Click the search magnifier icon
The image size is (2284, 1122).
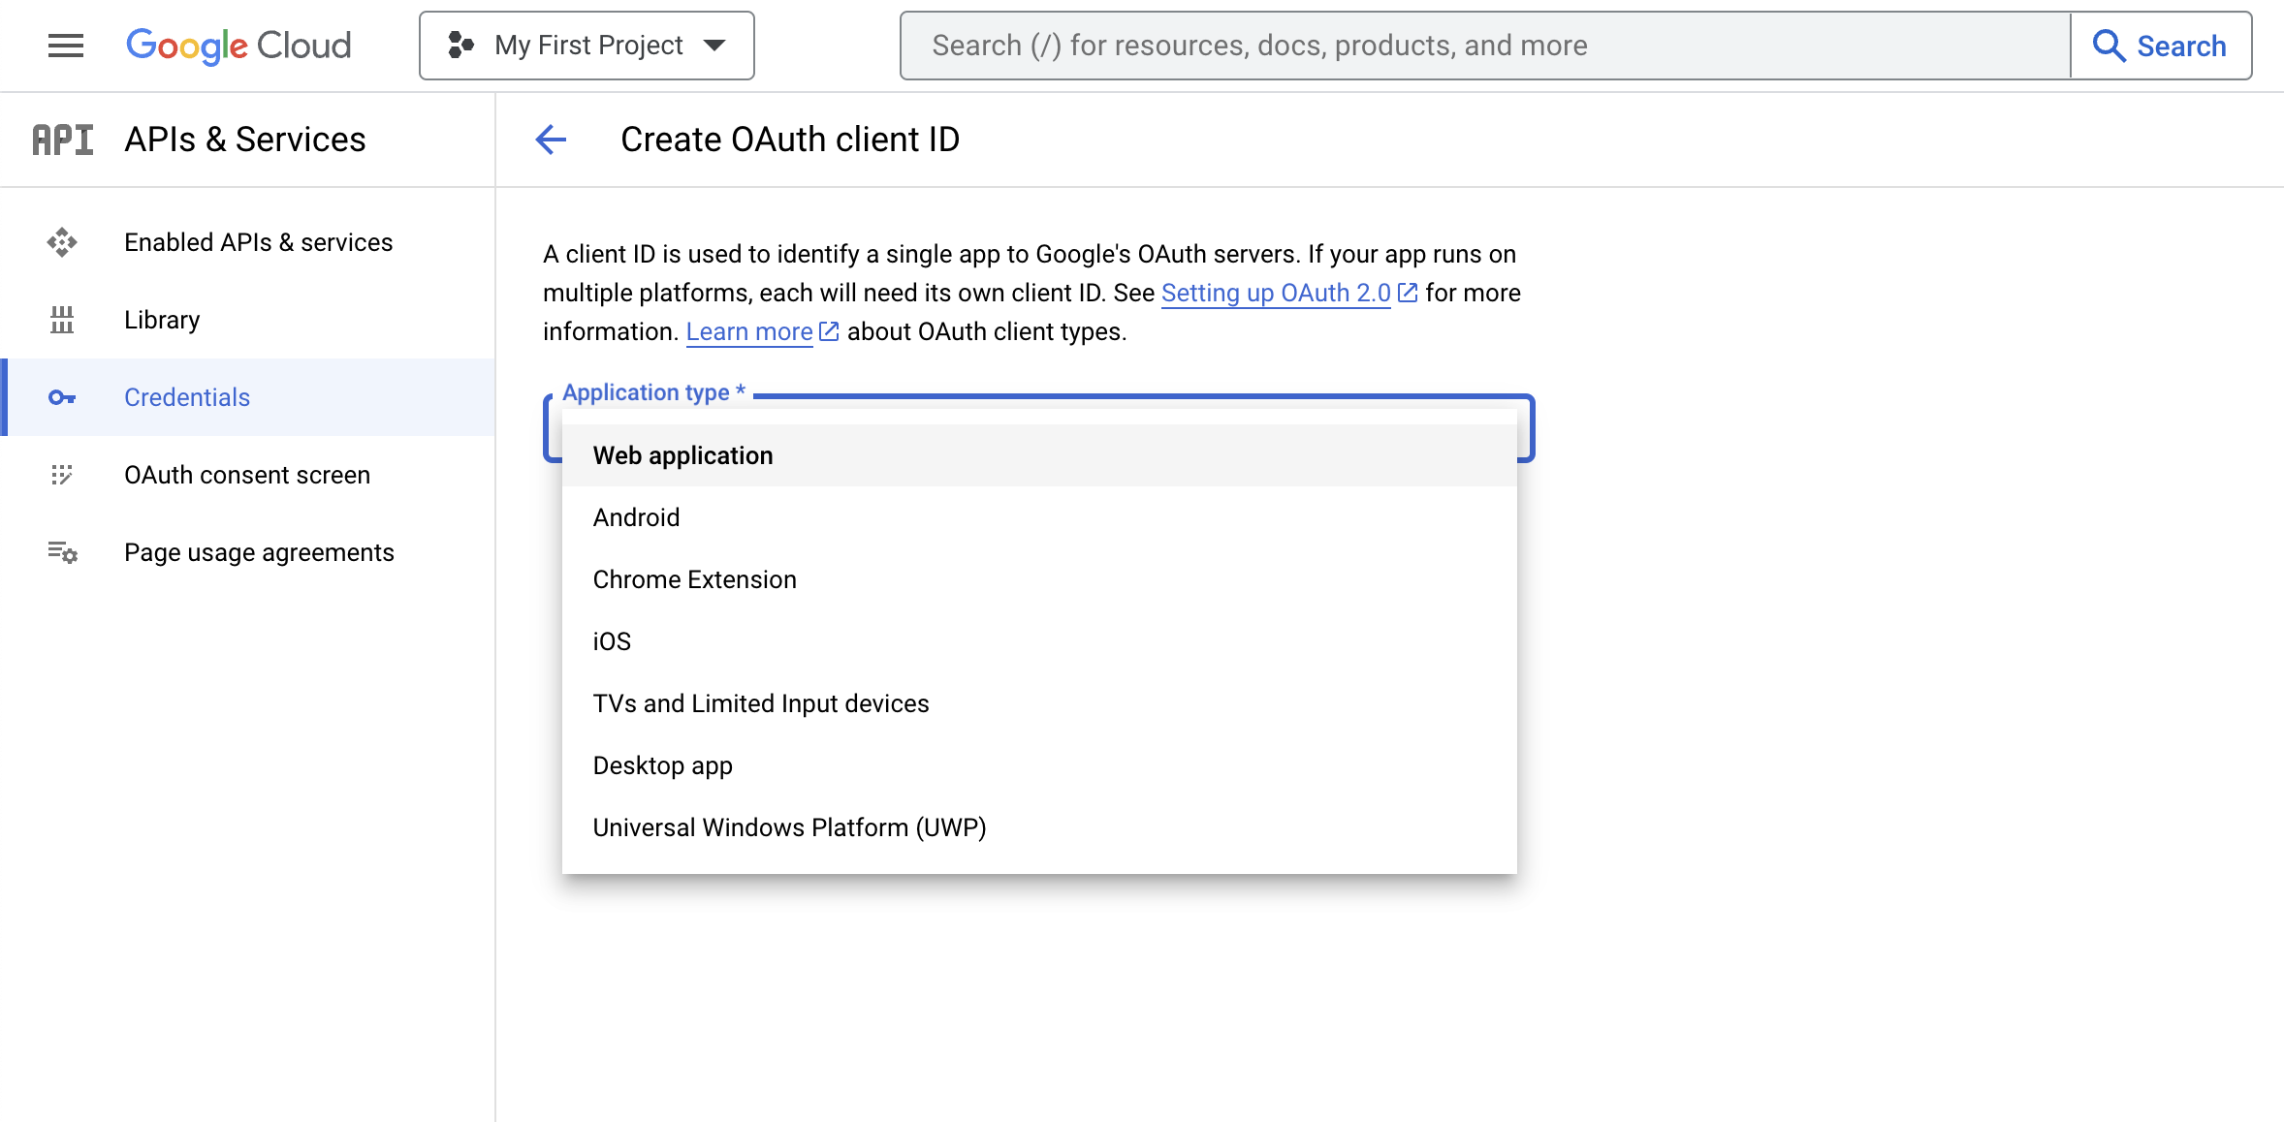coord(2108,45)
